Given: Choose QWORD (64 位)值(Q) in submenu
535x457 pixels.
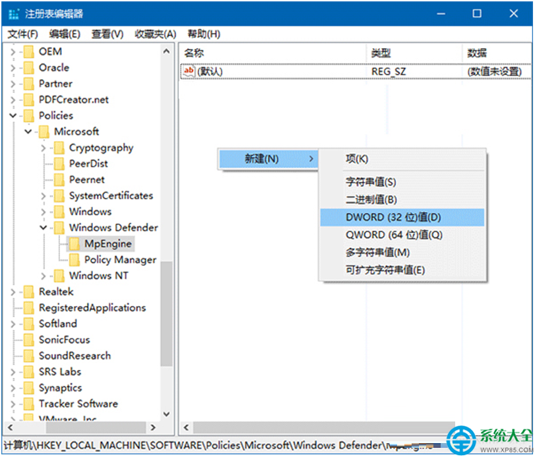Looking at the screenshot, I should [x=402, y=235].
